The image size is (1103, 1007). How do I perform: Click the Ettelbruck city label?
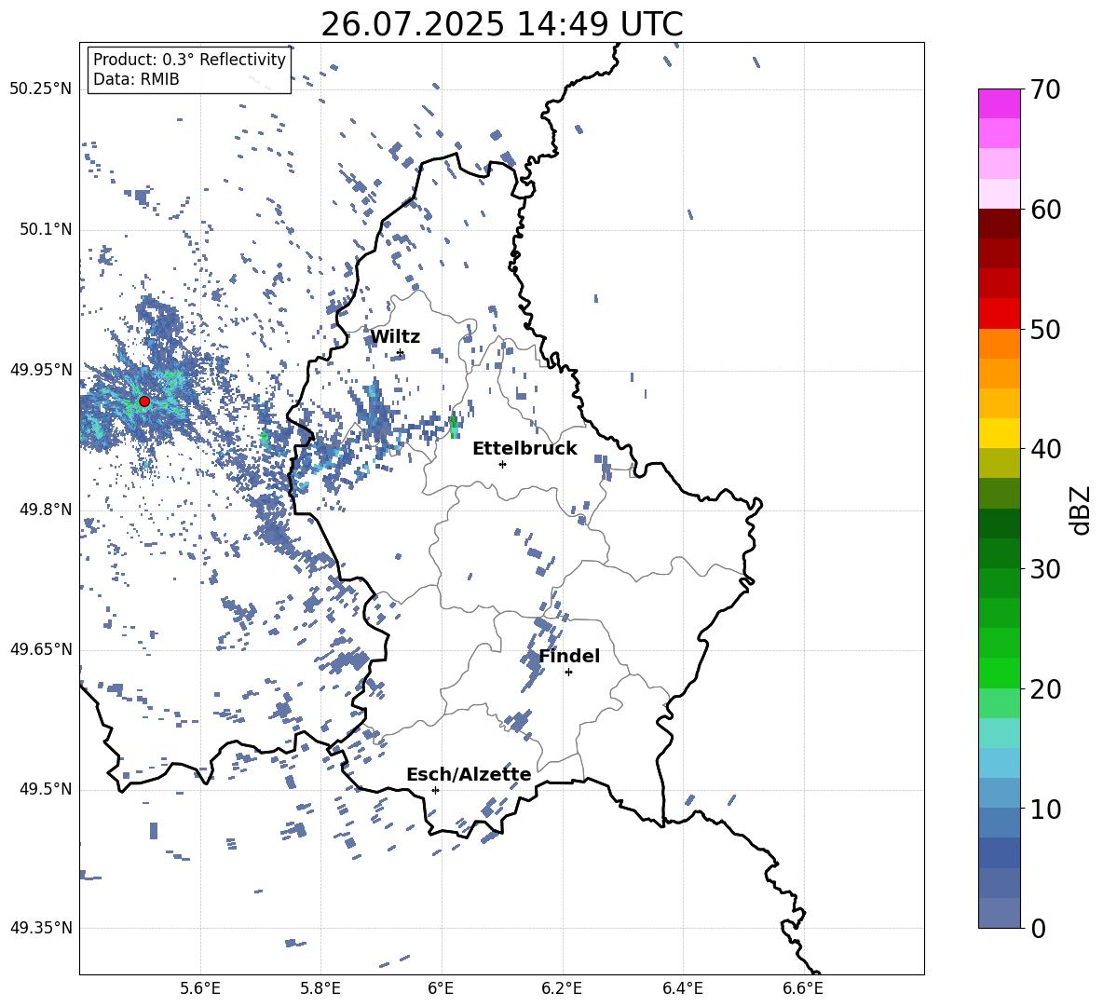coord(524,449)
